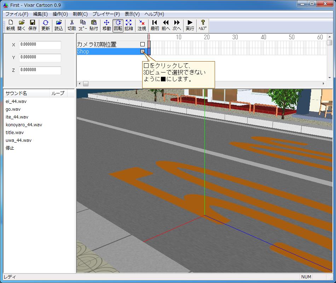Import with the 読込 icon

click(59, 25)
